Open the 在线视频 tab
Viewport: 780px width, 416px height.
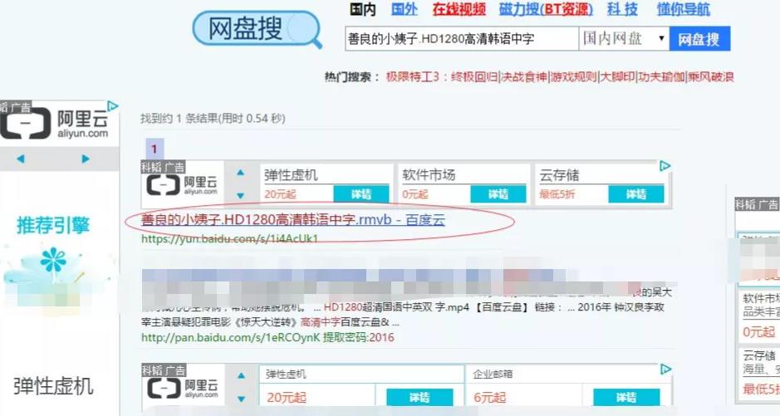point(459,10)
